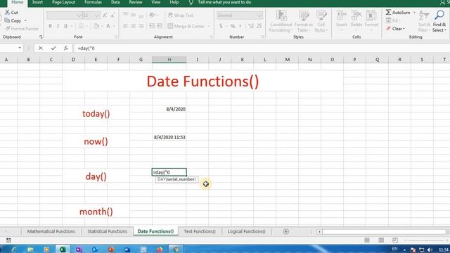Open the Formulas ribbon tab
Screen dimensions: 450x253
click(93, 2)
